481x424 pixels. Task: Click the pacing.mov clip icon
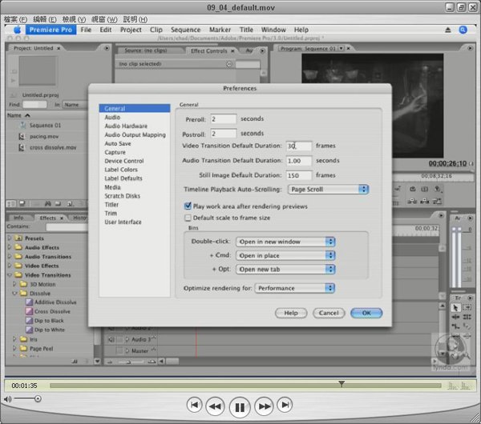[x=22, y=136]
